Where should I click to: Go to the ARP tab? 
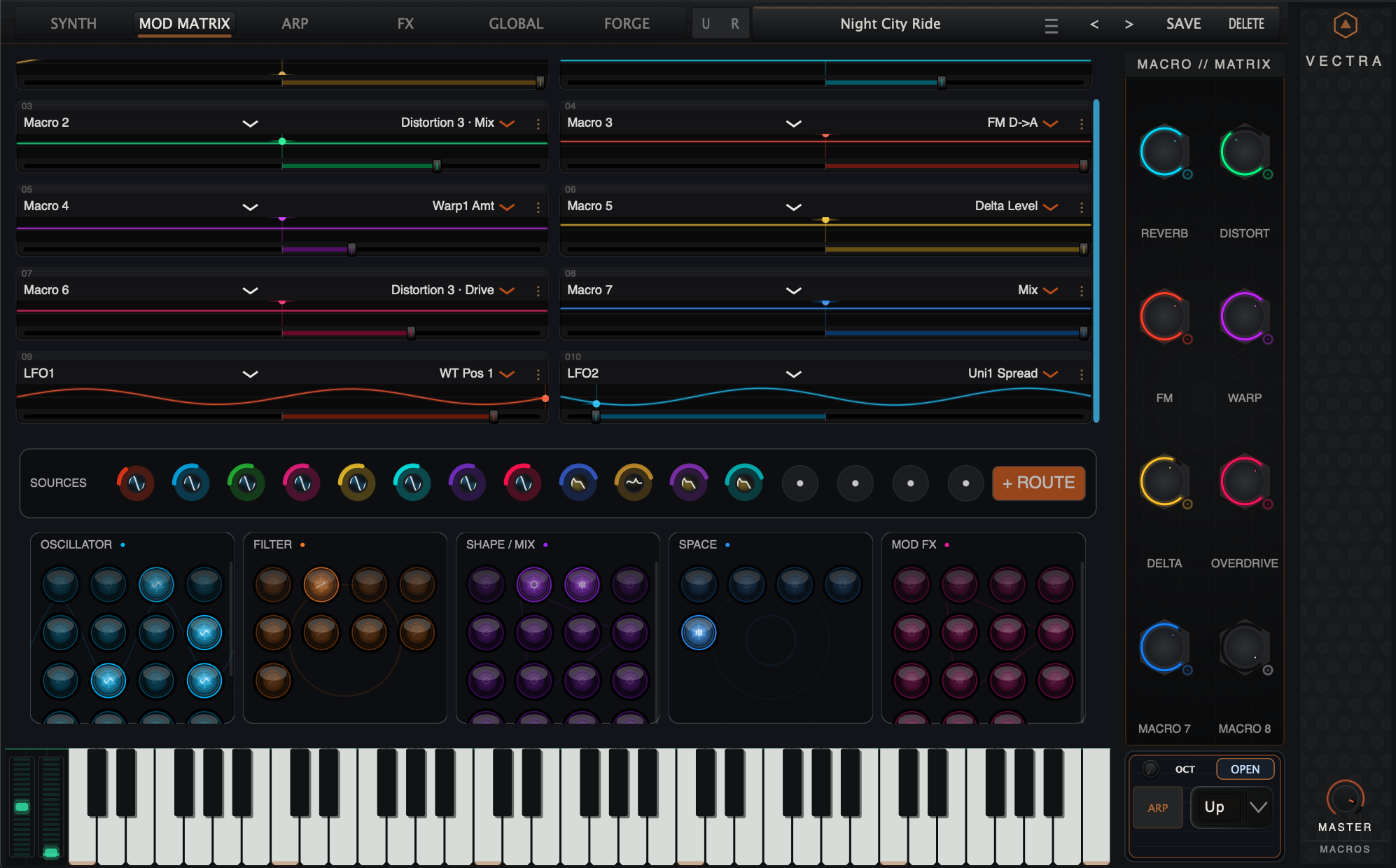pos(295,24)
